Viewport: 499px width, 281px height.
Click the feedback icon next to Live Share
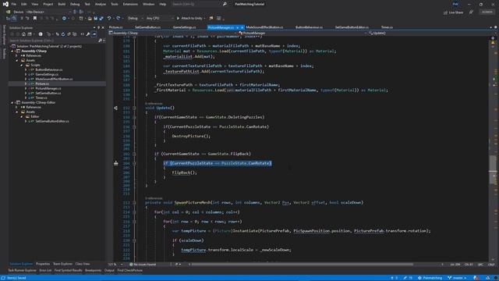click(471, 12)
